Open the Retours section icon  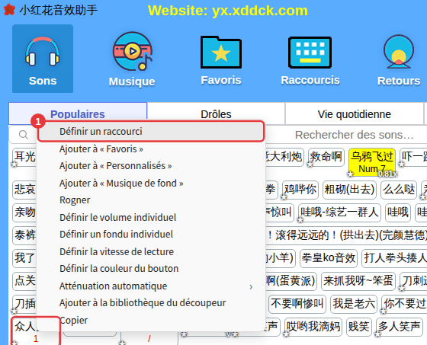(399, 60)
